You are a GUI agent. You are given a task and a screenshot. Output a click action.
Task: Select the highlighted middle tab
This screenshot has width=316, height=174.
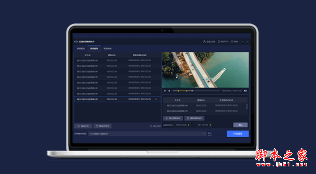tap(94, 49)
